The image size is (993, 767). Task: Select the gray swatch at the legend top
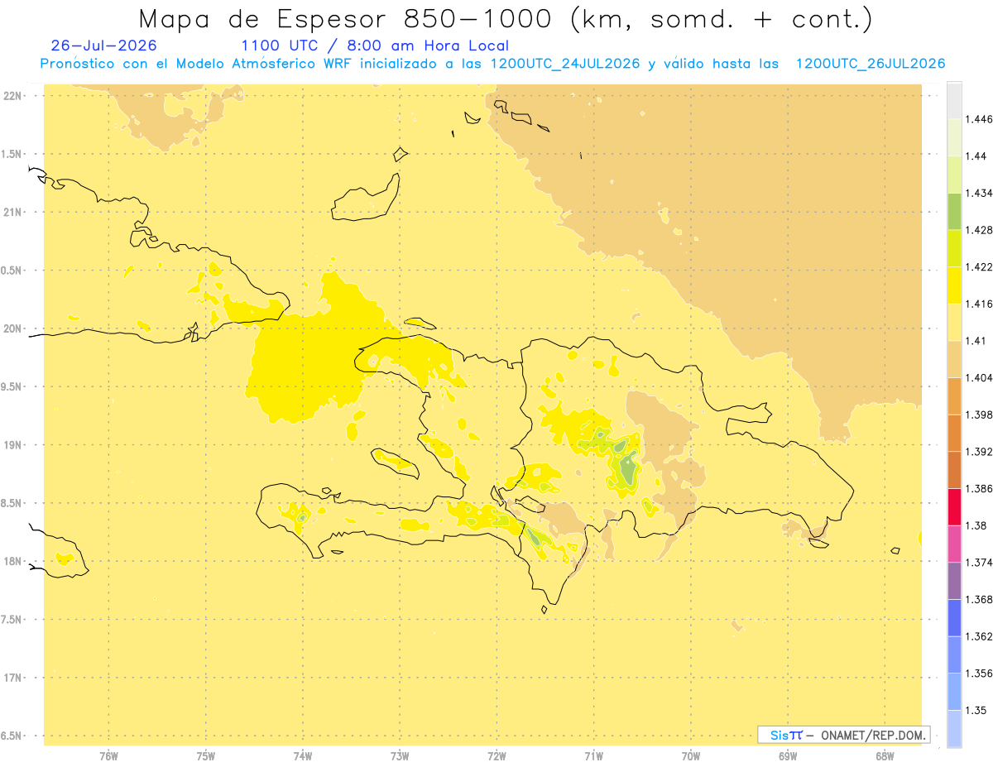[x=954, y=100]
